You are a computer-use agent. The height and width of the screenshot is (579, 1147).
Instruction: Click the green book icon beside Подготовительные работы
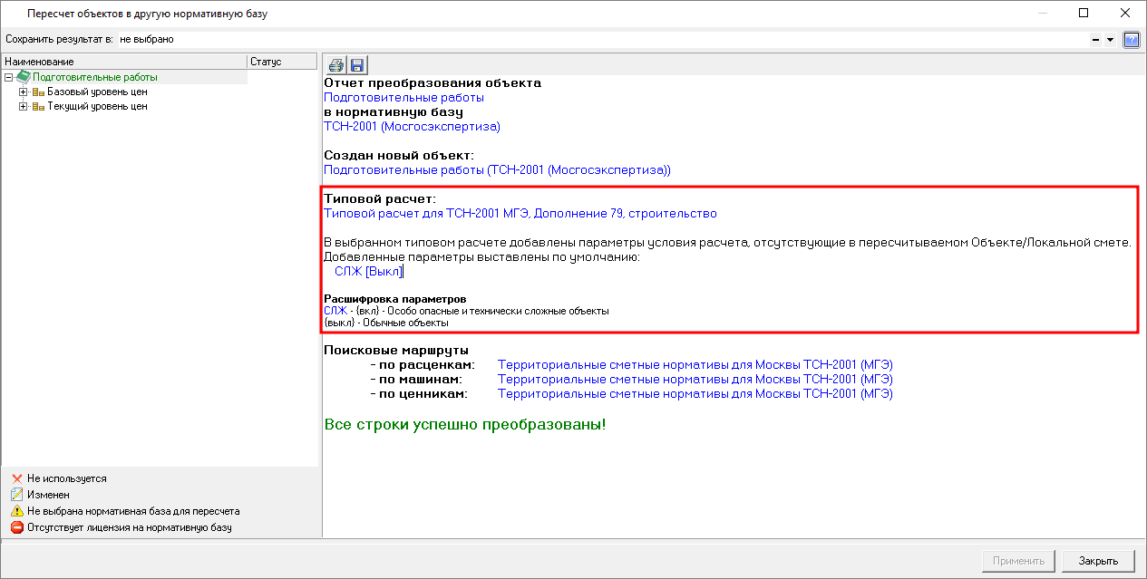[x=24, y=78]
